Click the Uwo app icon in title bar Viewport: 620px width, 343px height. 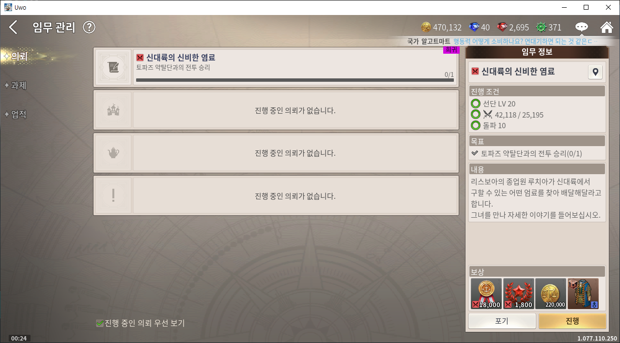click(x=8, y=7)
